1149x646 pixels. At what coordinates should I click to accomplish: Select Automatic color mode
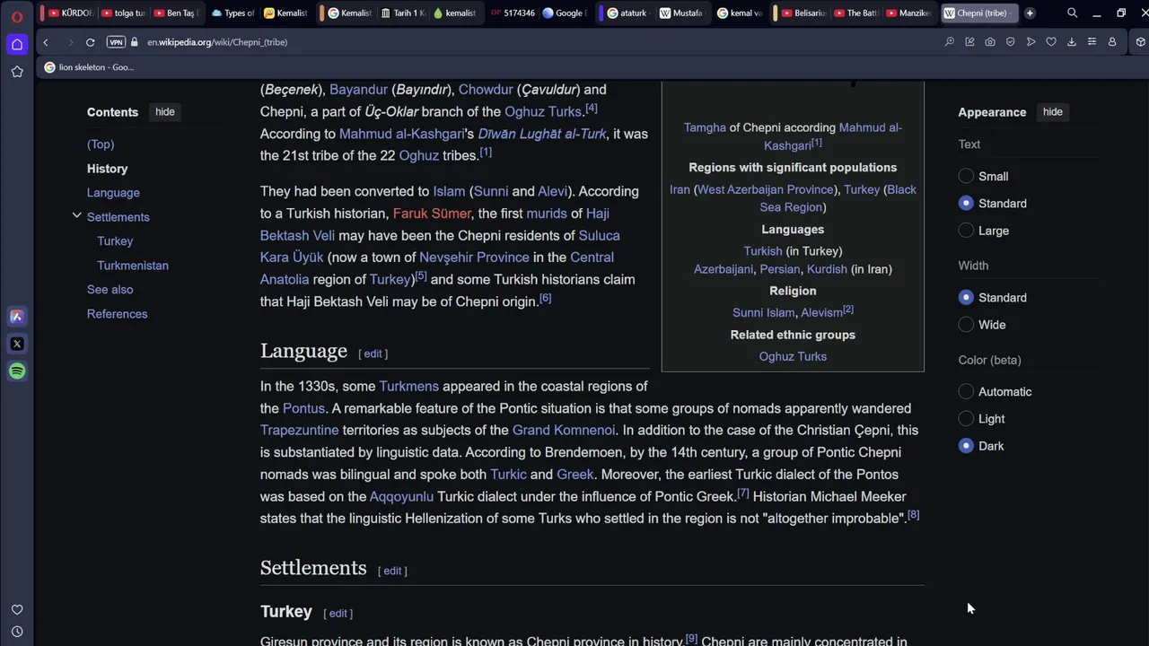pos(966,392)
